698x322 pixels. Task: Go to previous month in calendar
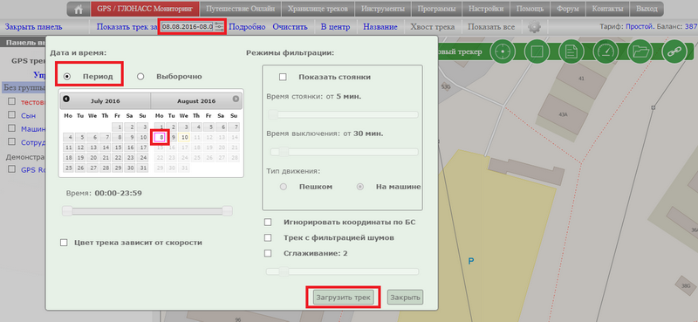click(66, 99)
